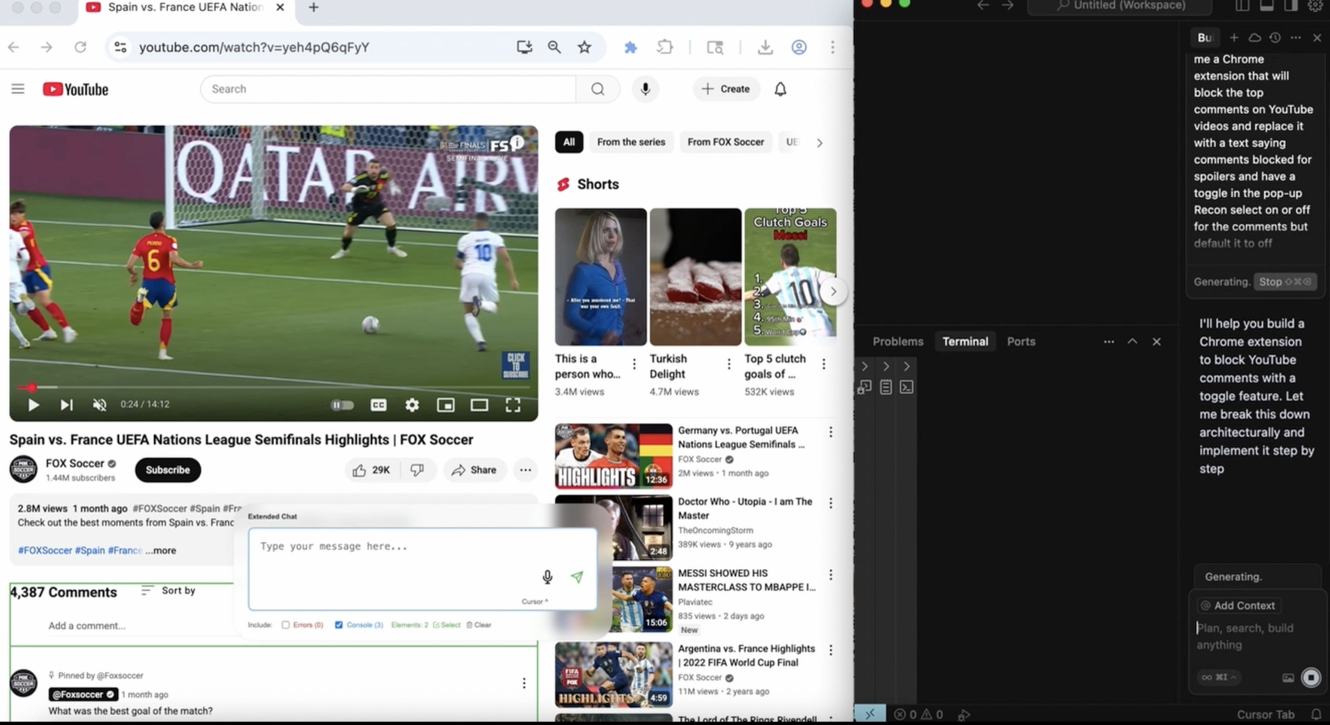Like the video (29K)
The height and width of the screenshot is (725, 1330).
(x=372, y=470)
